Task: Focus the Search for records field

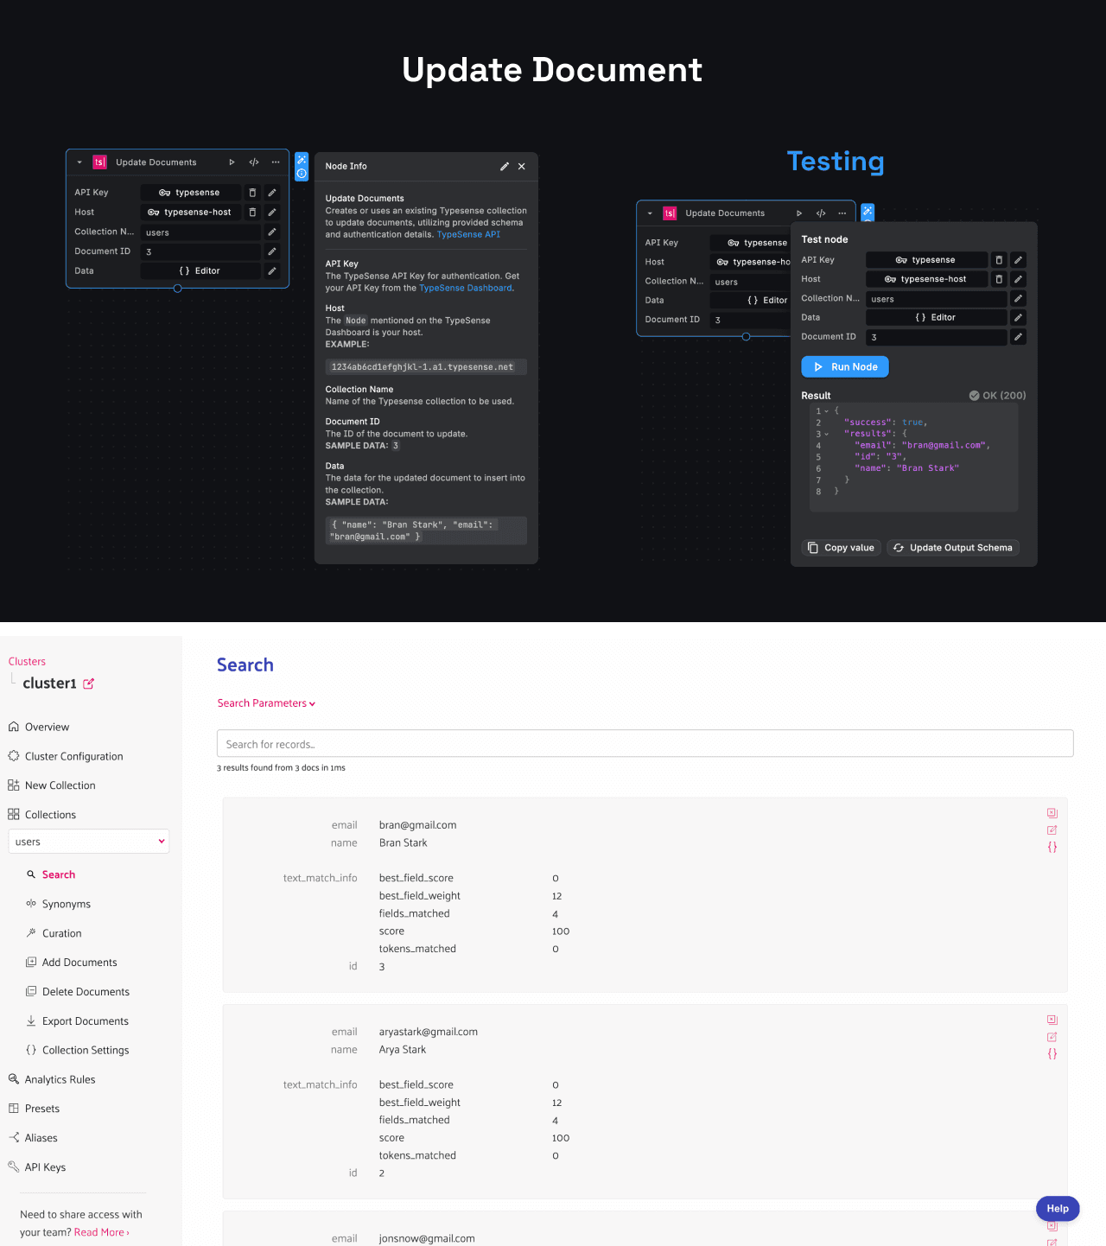Action: click(x=645, y=744)
